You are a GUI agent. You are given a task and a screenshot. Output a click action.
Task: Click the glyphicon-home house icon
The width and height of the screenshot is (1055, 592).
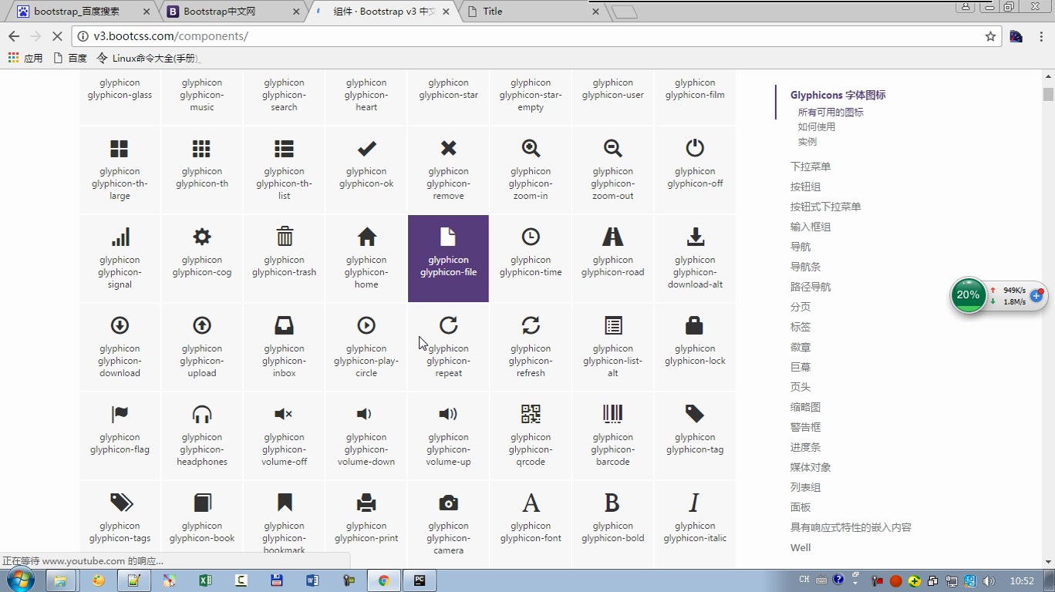tap(366, 237)
